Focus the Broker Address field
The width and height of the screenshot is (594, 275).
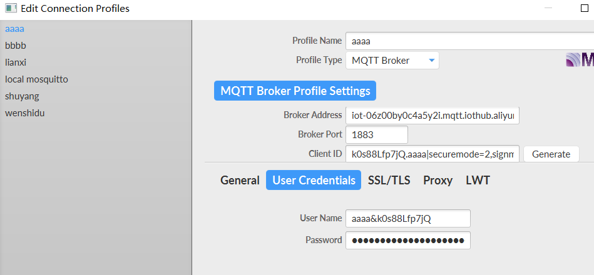(432, 116)
